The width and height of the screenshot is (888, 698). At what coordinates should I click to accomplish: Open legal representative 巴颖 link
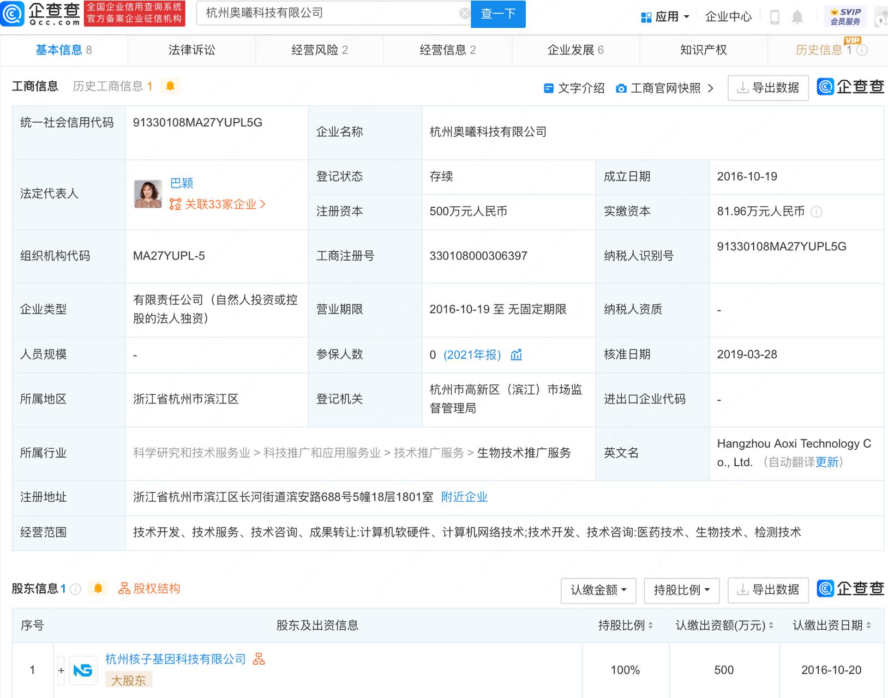tap(182, 184)
